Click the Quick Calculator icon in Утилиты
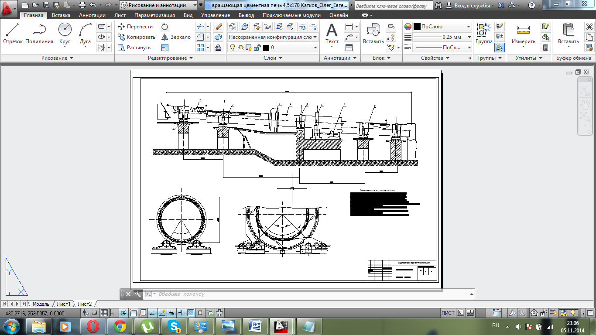596x335 pixels. click(545, 48)
